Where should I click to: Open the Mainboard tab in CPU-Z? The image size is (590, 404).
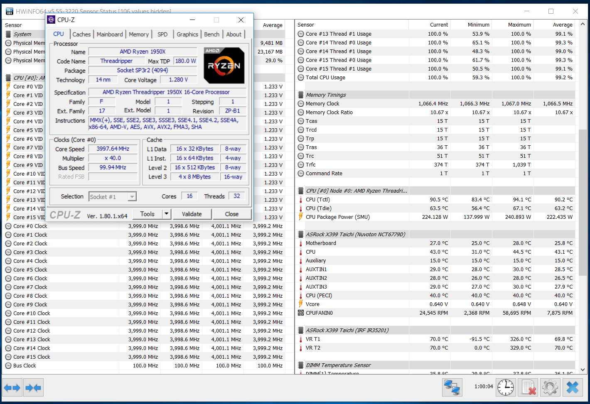click(110, 34)
